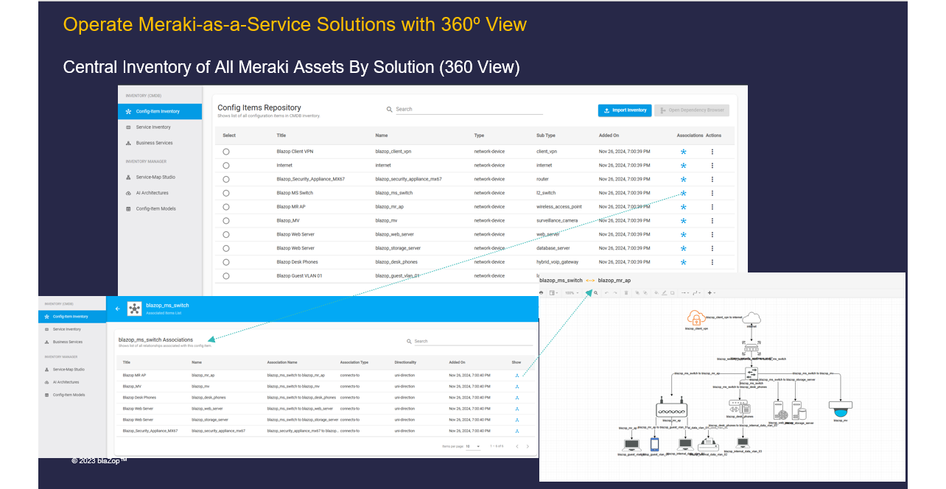Click the Open Dependency Browser button
This screenshot has height=489, width=946.
point(691,110)
